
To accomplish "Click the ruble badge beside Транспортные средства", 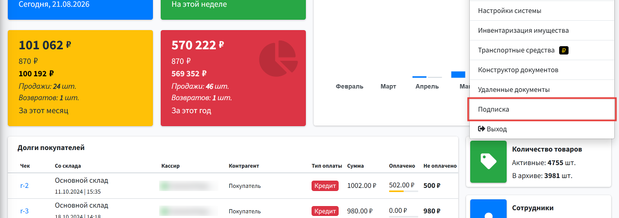I will click(564, 50).
